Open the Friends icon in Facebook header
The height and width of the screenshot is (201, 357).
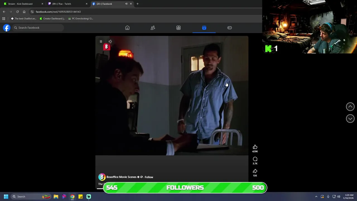153,28
